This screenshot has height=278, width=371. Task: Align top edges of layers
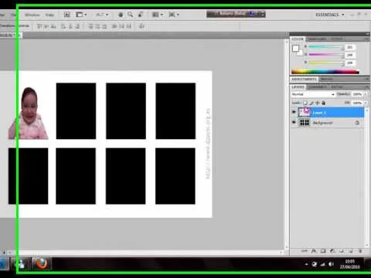click(x=39, y=26)
